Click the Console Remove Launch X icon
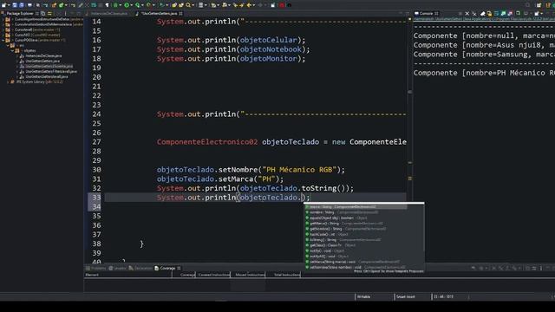Screen dimensions: 555x312 click(x=467, y=14)
